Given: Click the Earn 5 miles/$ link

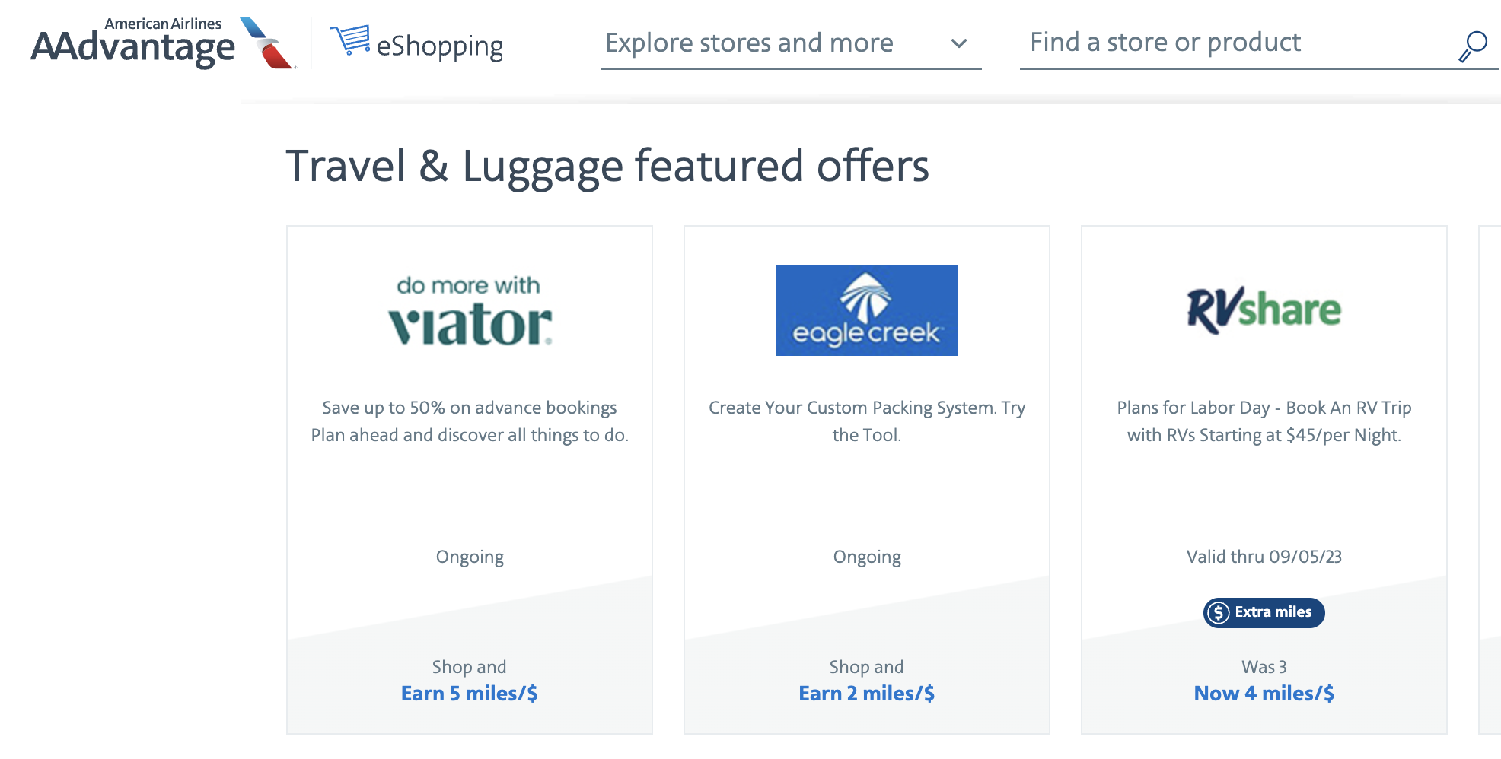Looking at the screenshot, I should pos(469,694).
